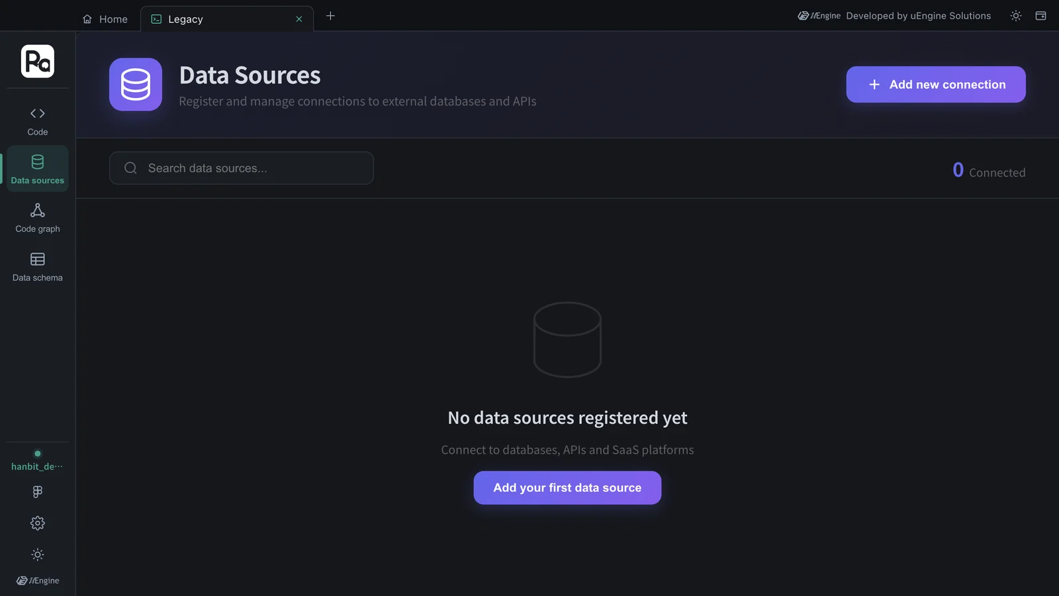Click 'No data sources registered yet' text
1059x596 pixels.
point(567,418)
